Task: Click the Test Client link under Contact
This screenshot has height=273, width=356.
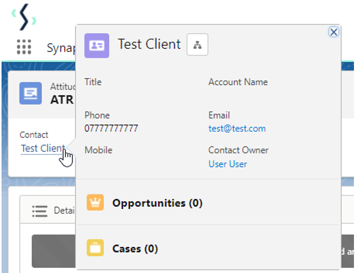Action: pyautogui.click(x=43, y=148)
